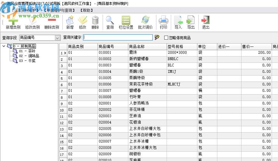Click the 干菜 category folder icon

click(15, 61)
